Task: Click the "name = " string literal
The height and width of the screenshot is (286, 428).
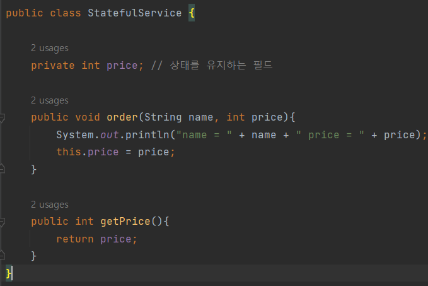Action: pos(204,135)
